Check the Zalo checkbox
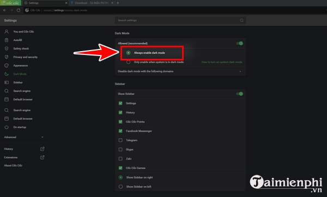The width and height of the screenshot is (327, 197). point(120,159)
